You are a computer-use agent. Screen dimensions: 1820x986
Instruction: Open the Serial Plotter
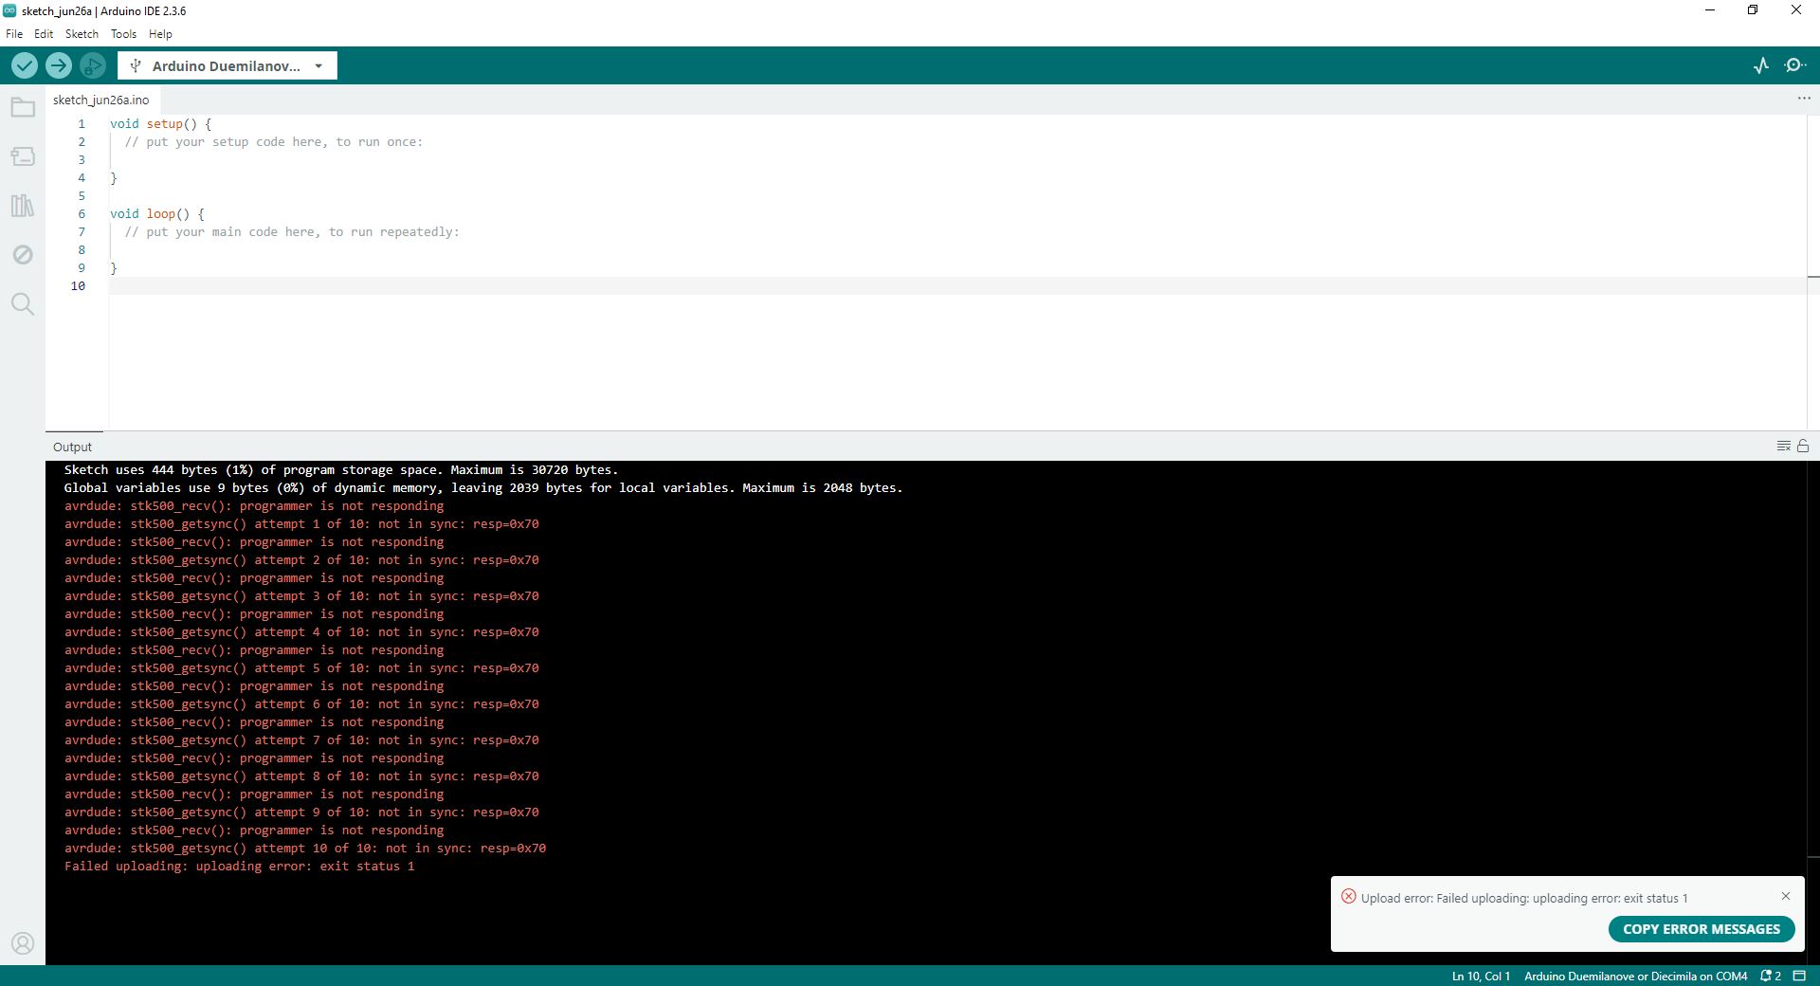click(x=1761, y=65)
